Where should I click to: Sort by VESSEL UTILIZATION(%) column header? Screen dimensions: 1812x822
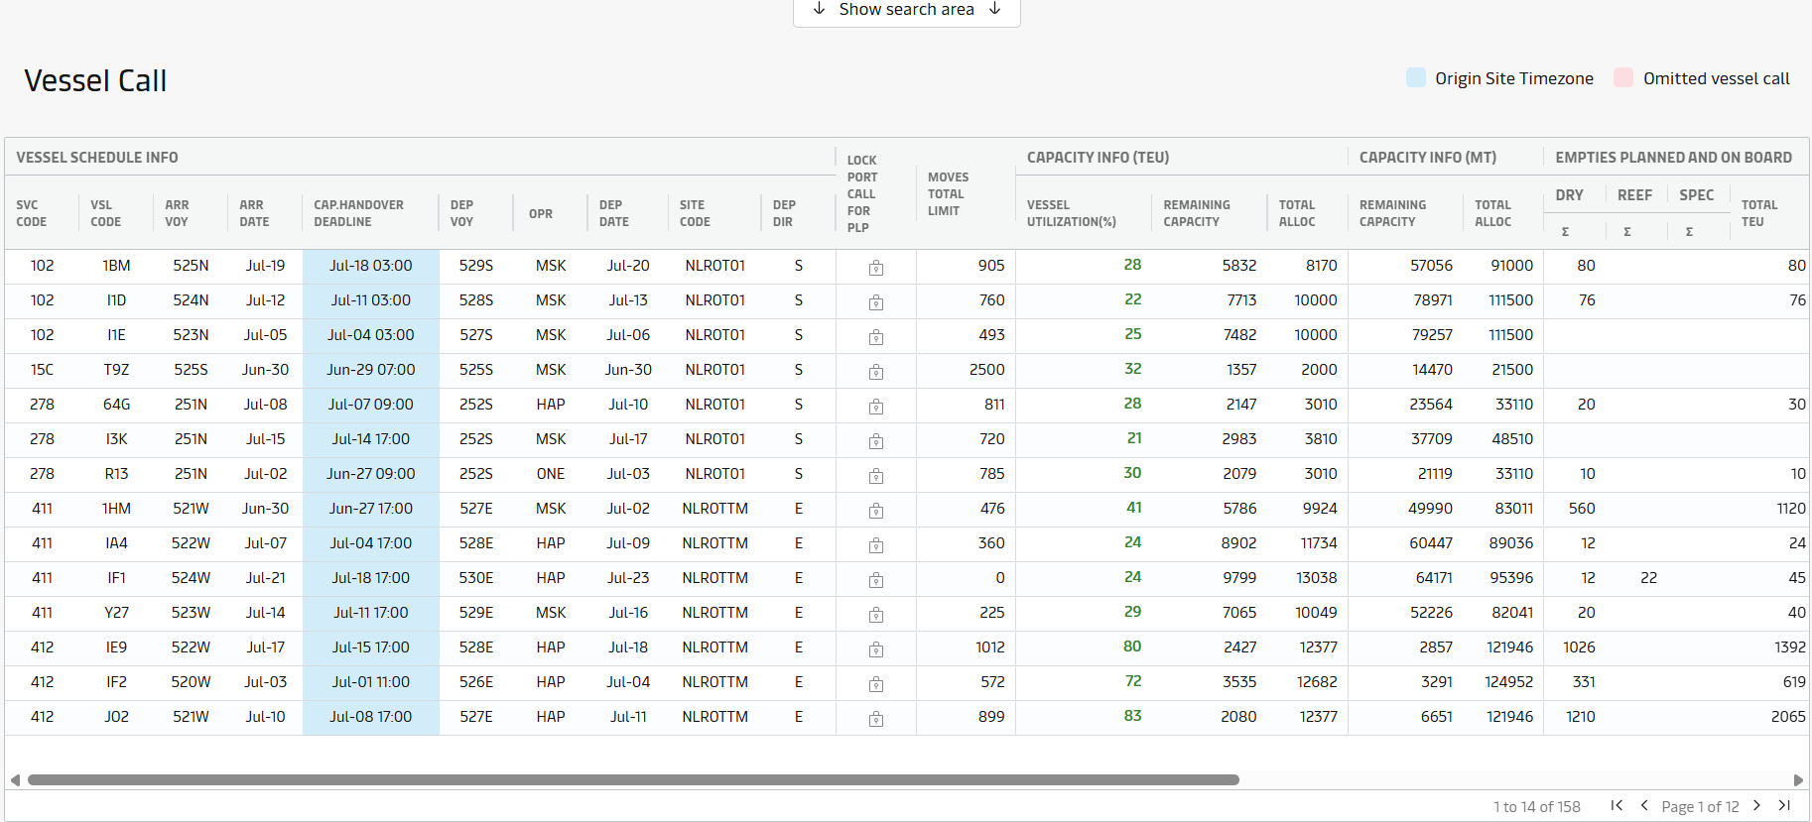pos(1071,213)
